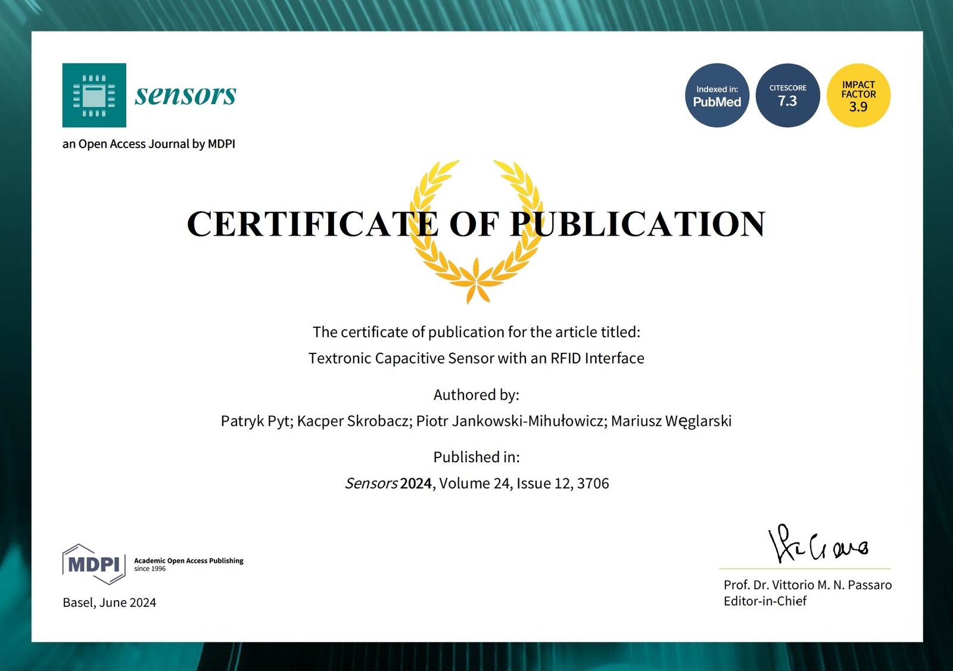953x671 pixels.
Task: Click author name Patryk Pyt
Action: point(256,421)
